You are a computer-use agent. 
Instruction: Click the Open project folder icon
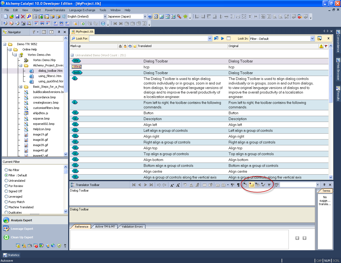[x=11, y=16]
